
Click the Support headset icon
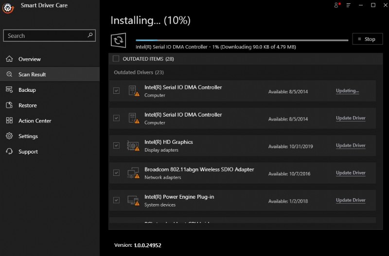click(x=9, y=152)
